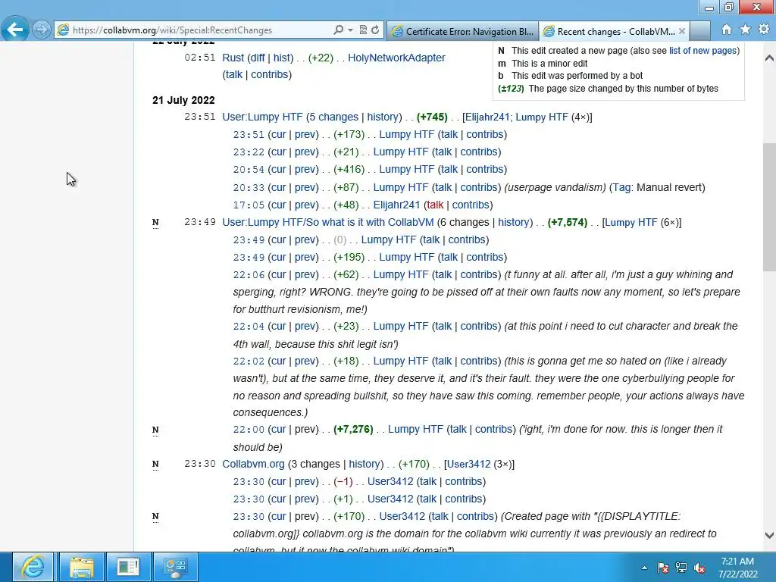Open hist link for Rust entry
Screen dimensions: 776x582
[282, 58]
